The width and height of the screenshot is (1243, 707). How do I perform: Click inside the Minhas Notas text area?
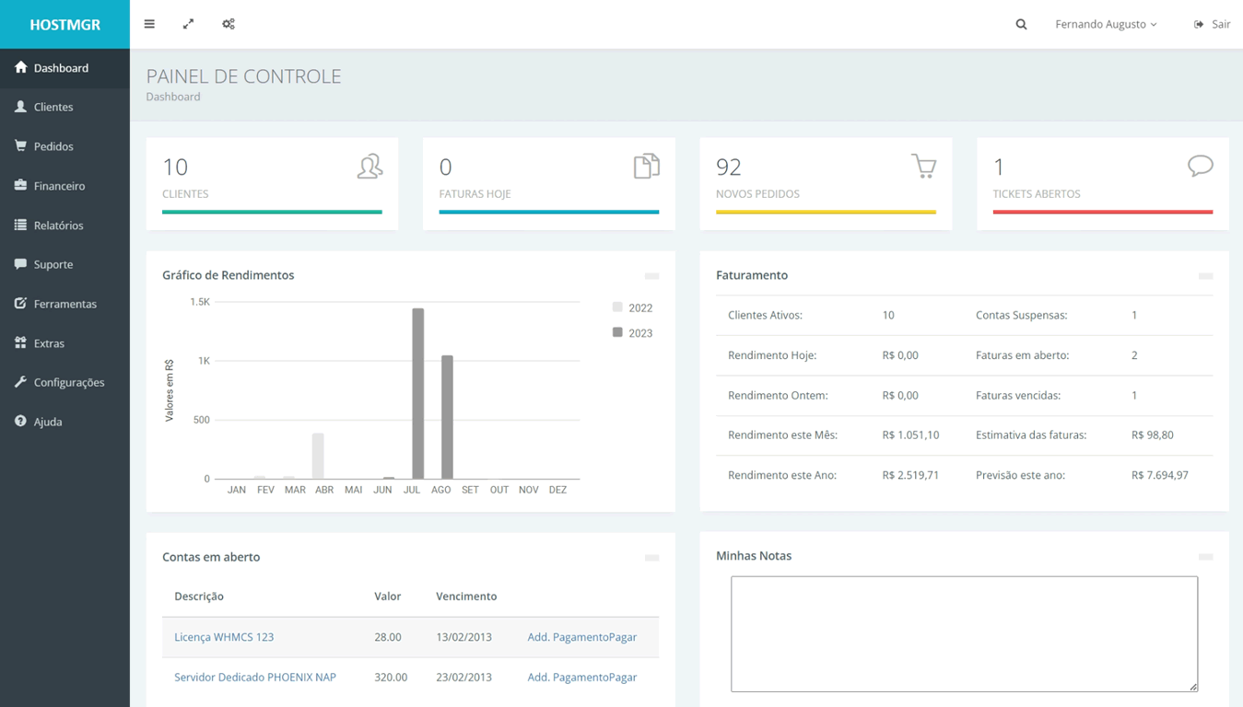pyautogui.click(x=964, y=633)
